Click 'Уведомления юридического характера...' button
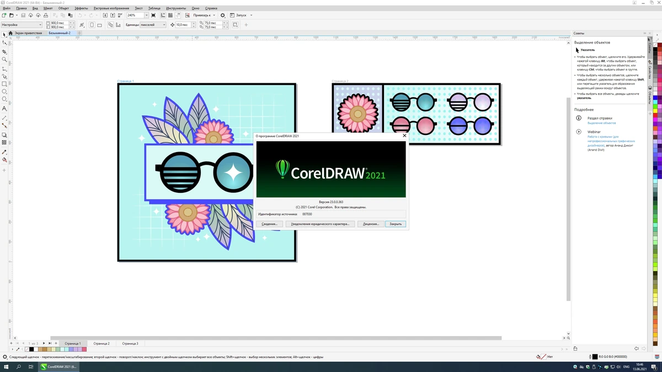The image size is (662, 372). [320, 224]
